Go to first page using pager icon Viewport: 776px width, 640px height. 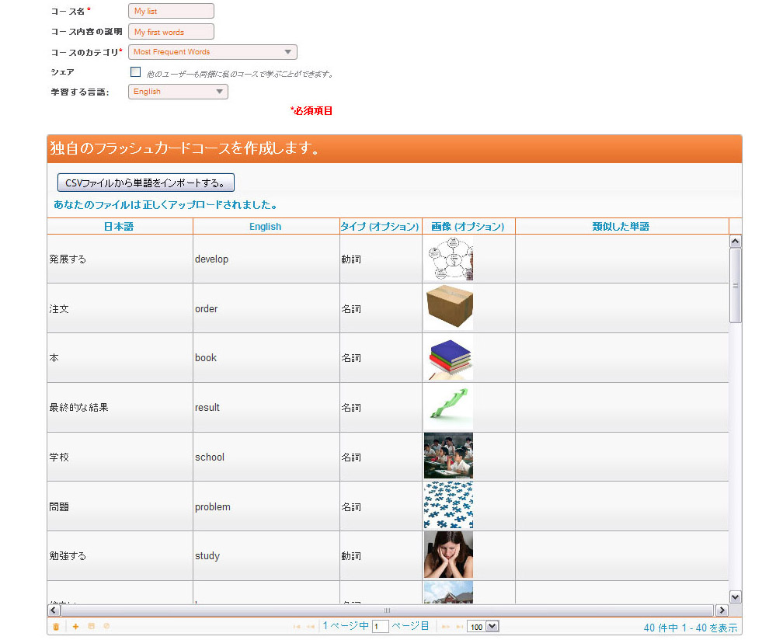297,627
